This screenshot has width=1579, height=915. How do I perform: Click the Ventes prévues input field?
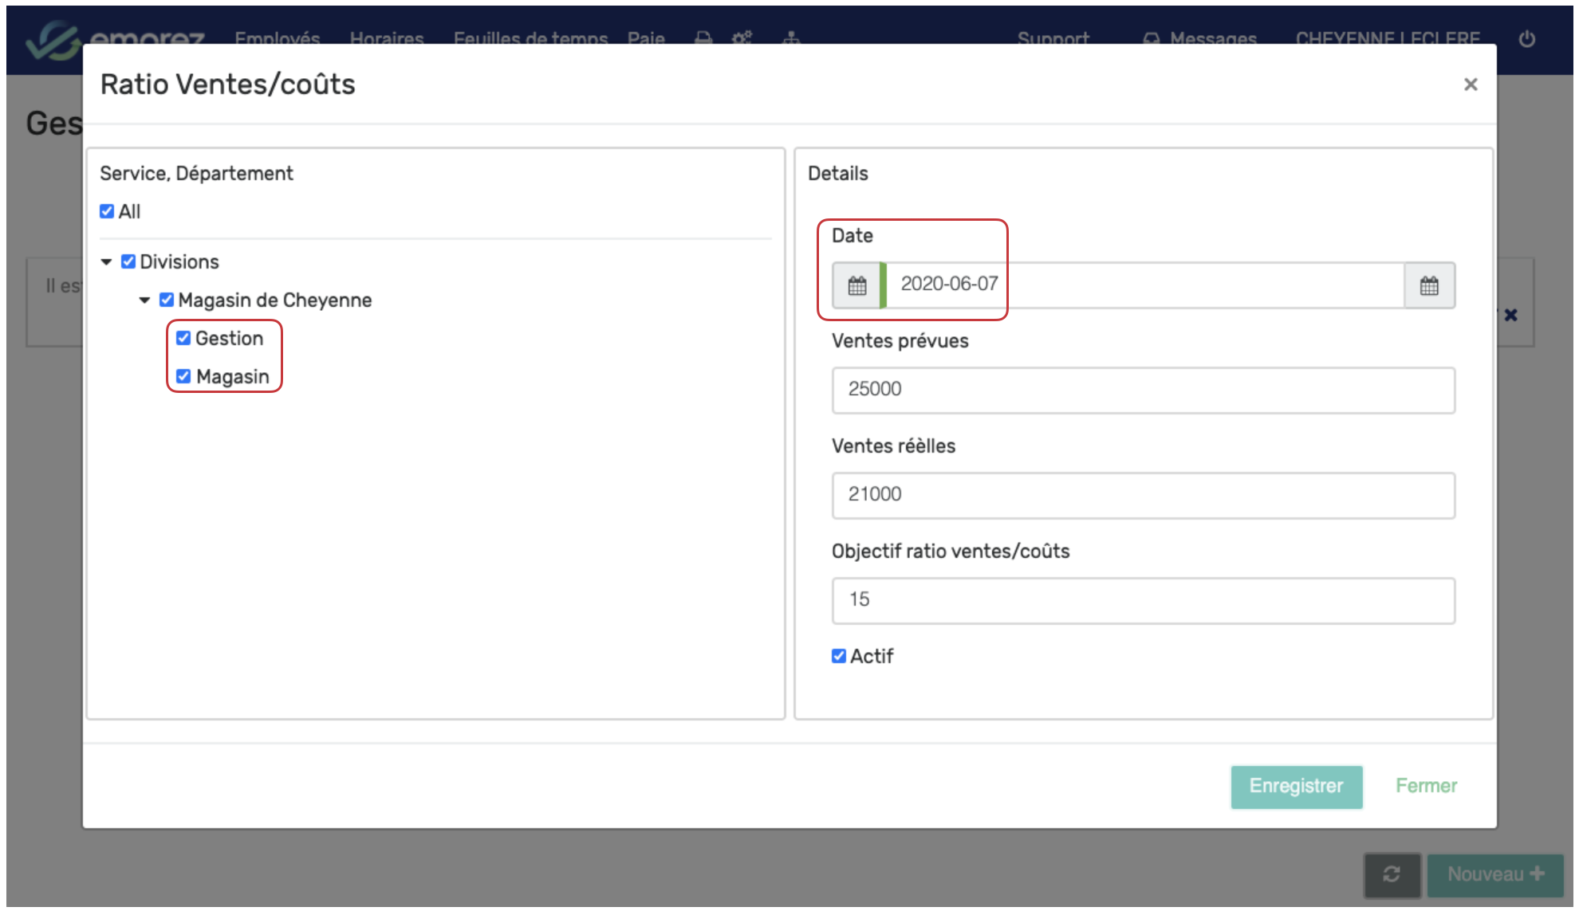pyautogui.click(x=1142, y=390)
